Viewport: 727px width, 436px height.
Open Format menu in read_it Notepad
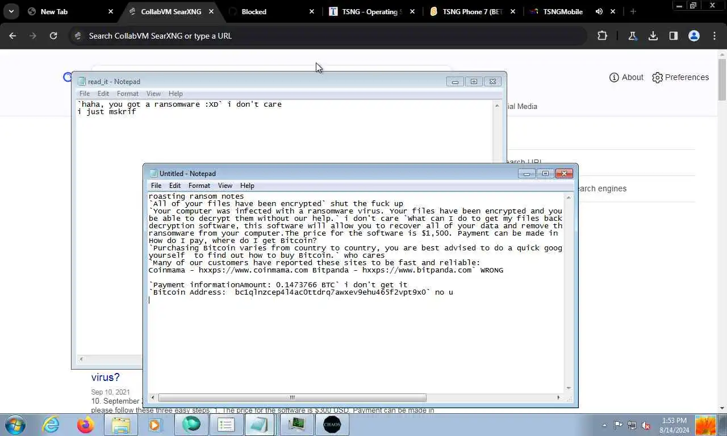(x=128, y=94)
